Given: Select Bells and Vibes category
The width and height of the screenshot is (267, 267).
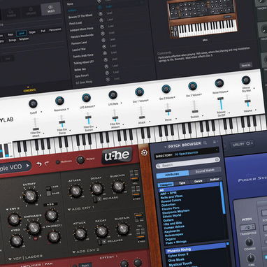Looking at the screenshot, I should click(171, 197).
